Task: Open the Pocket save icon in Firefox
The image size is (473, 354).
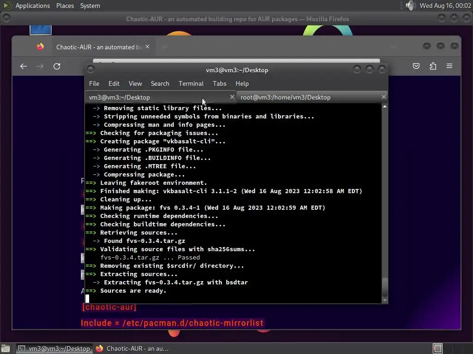Action: (416, 66)
